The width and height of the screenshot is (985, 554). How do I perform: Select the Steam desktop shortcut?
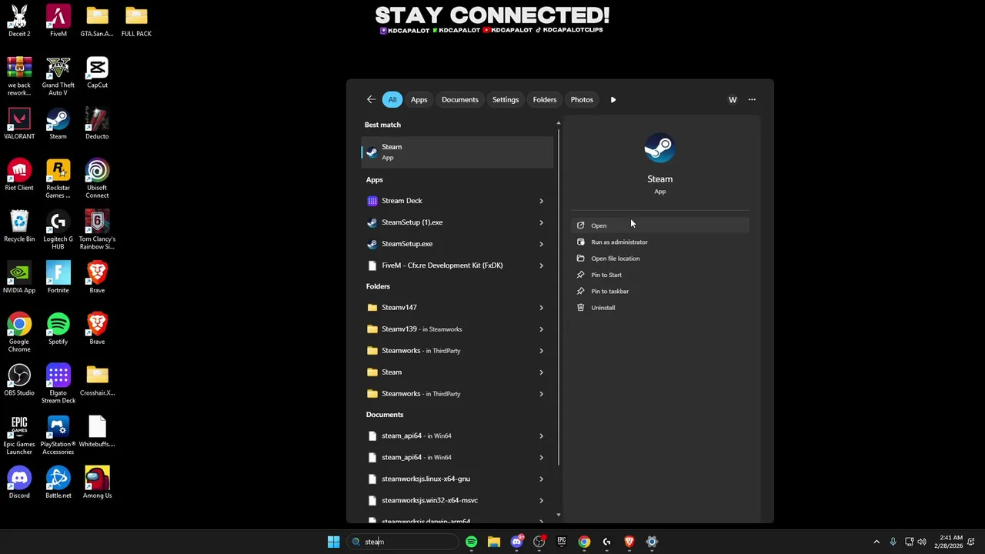coord(58,125)
